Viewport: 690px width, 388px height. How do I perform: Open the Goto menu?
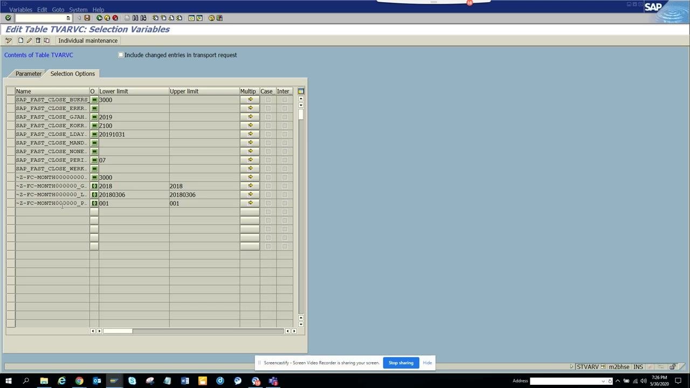click(58, 10)
